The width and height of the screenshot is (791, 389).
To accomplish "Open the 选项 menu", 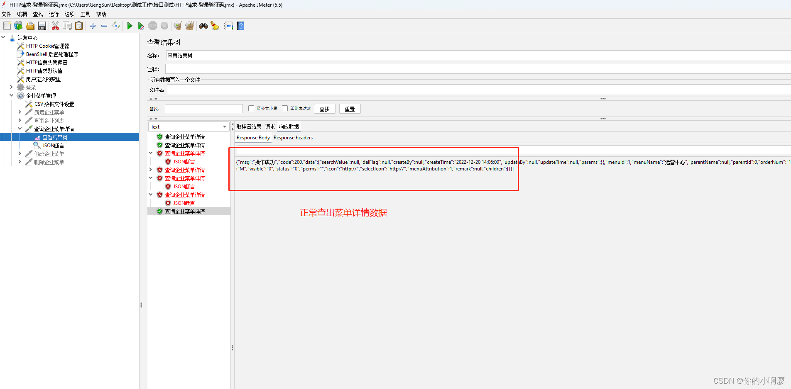I will pos(69,14).
